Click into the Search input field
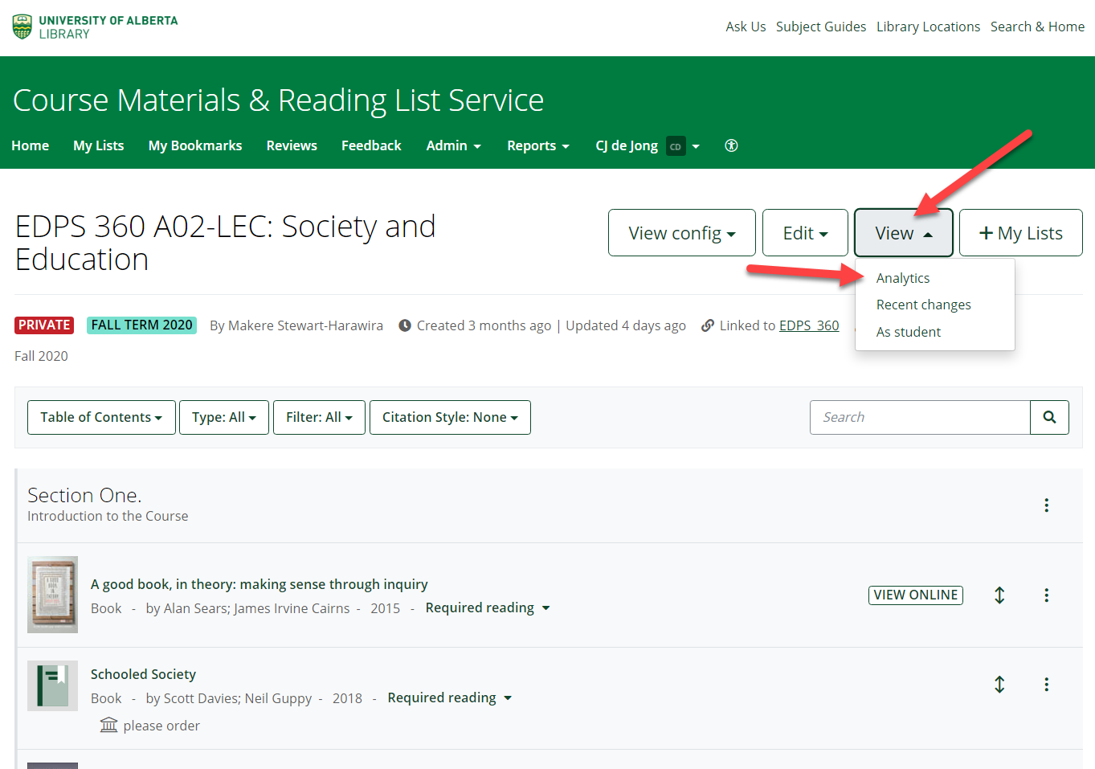 click(x=920, y=417)
